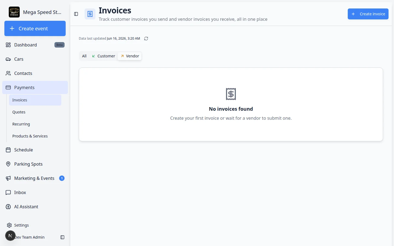Screen dimensions: 394x246
Task: Open the Dev Team Admin account
Action: [30, 237]
